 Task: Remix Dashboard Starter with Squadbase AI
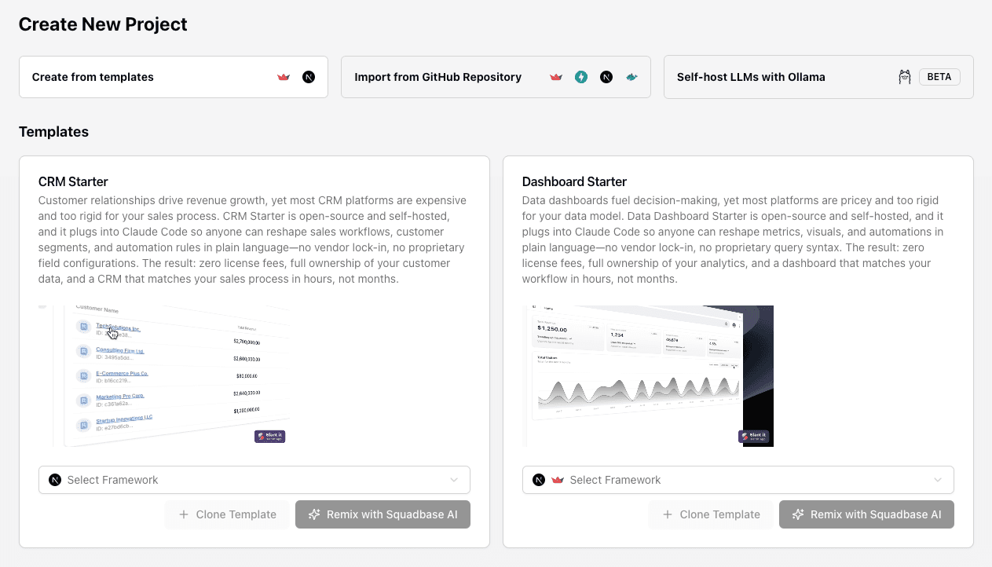[866, 514]
